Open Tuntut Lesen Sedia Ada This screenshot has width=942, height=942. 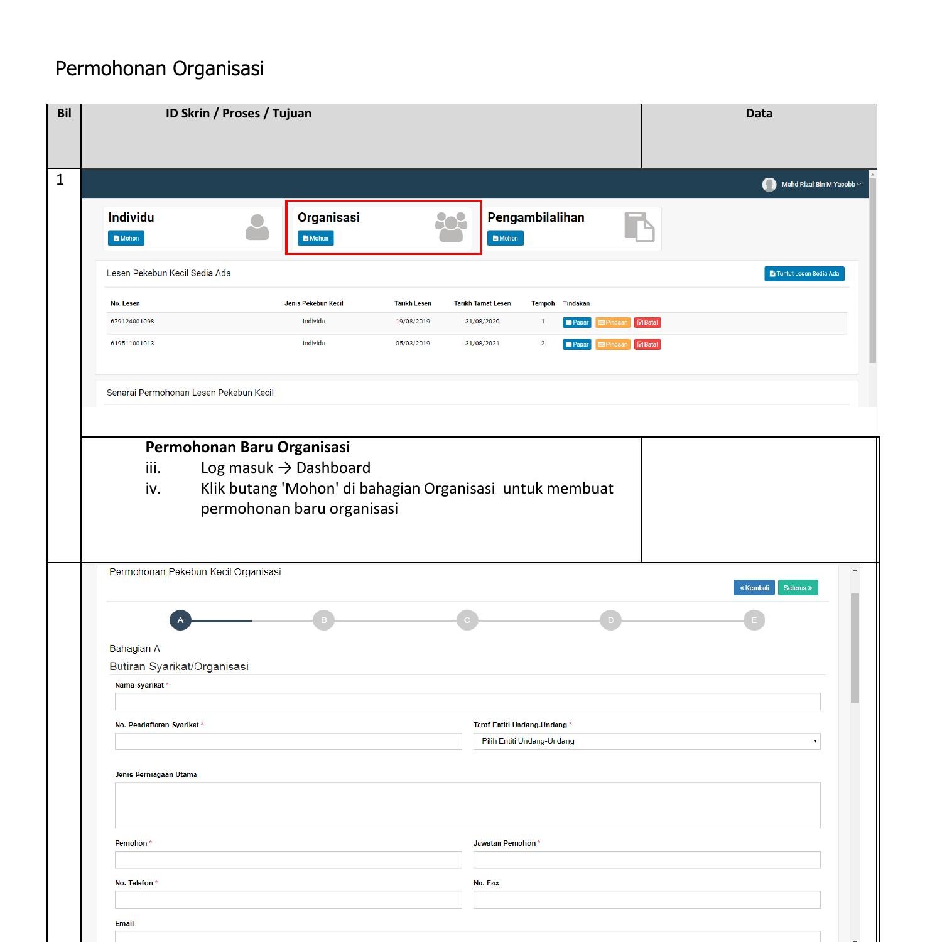tap(804, 273)
